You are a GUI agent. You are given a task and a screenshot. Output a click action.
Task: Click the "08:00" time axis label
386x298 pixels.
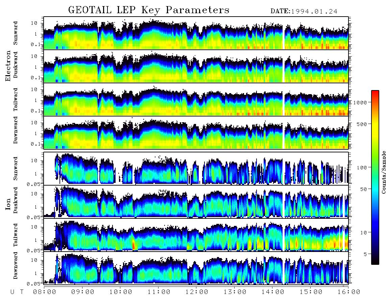click(44, 292)
